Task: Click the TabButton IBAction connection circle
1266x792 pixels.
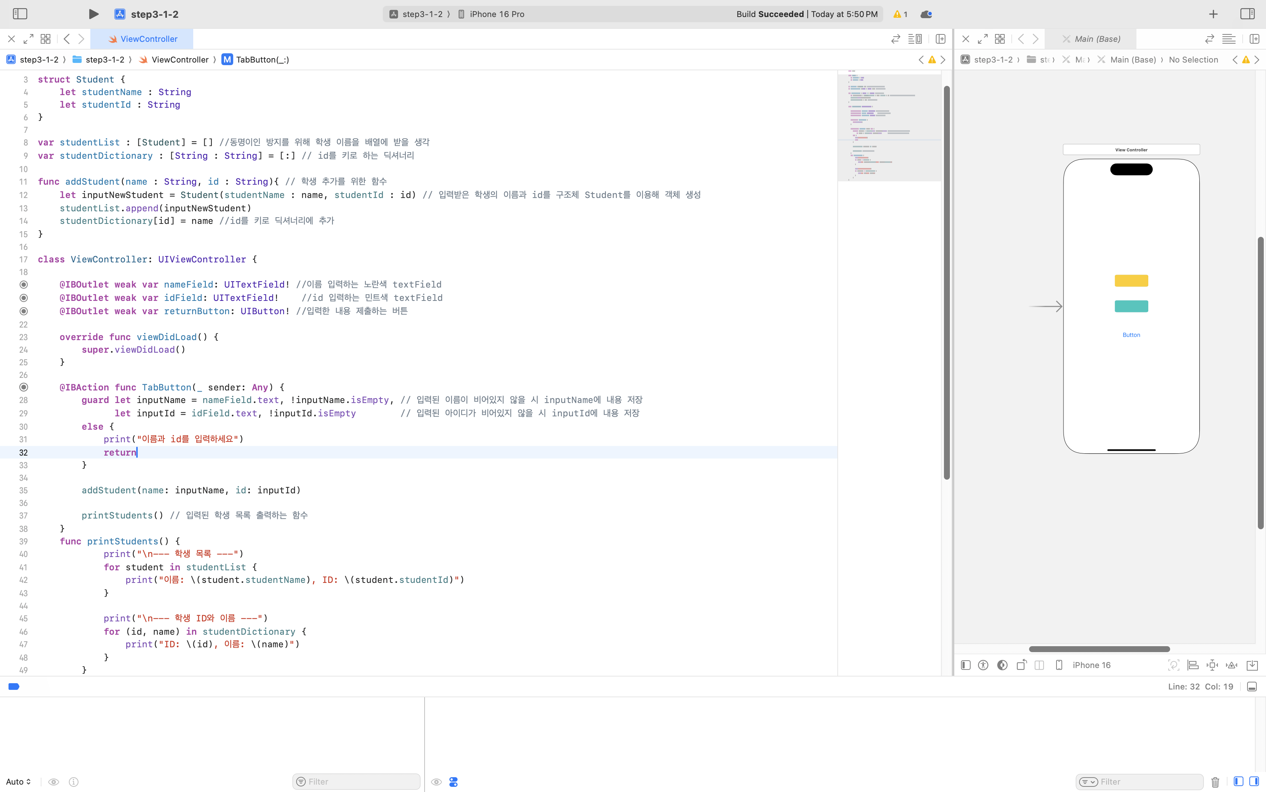Action: [x=24, y=387]
